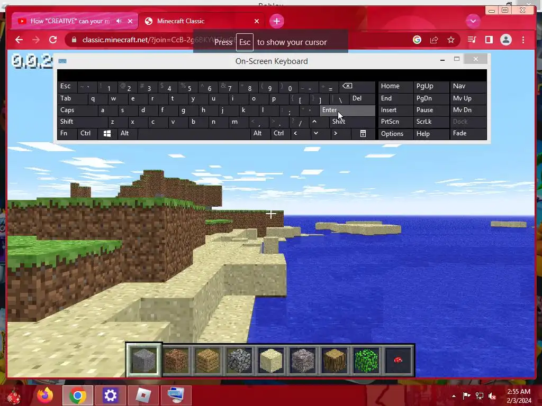Open Chrome profile avatar
Screen dimensions: 542x406
coord(506,40)
